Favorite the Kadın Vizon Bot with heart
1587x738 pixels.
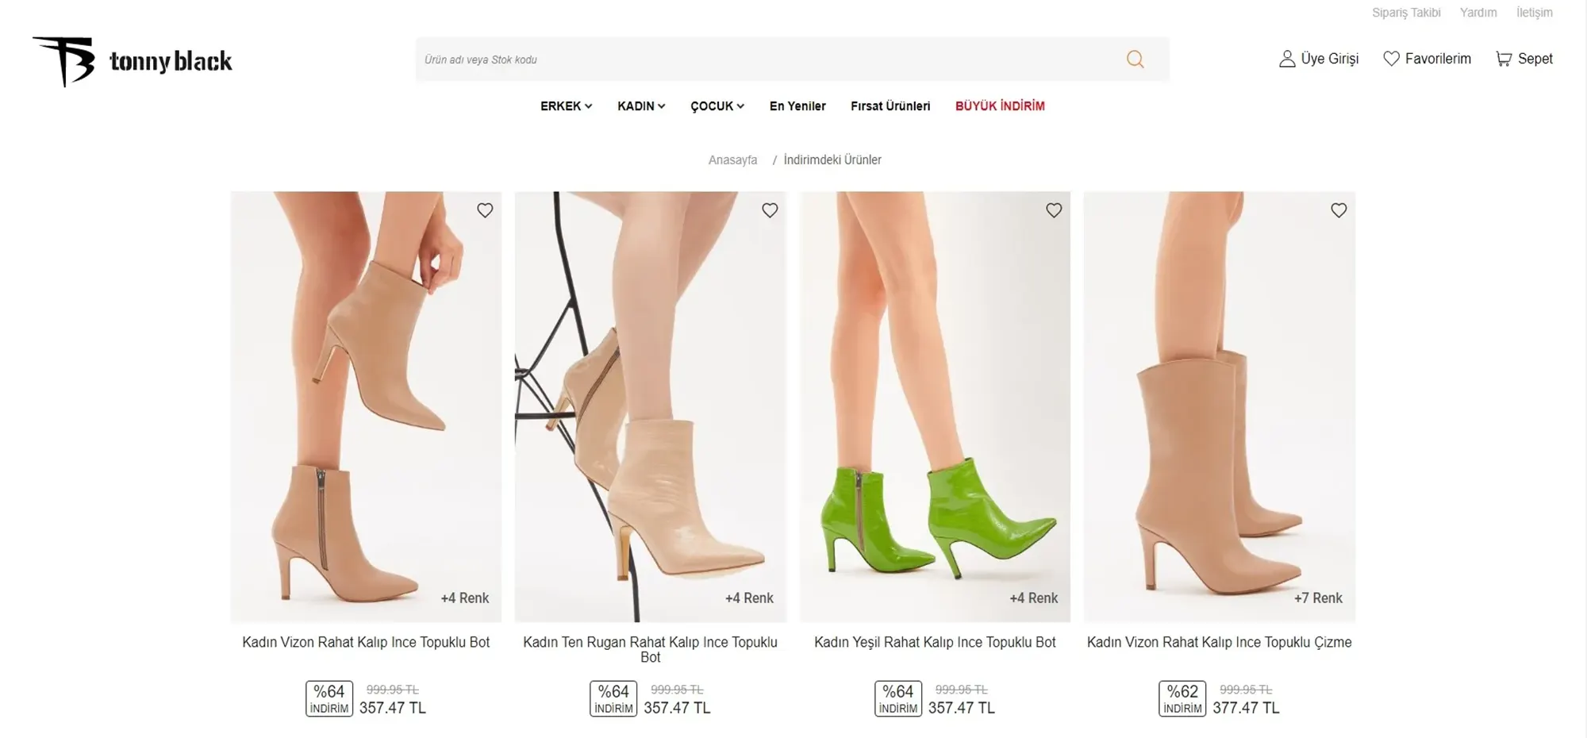[x=485, y=210]
